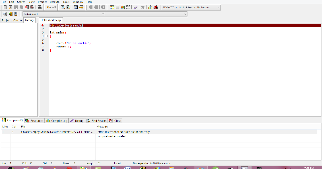Click the Close tab in the bottom panel
Screen dimensions: 322x169
pyautogui.click(x=115, y=121)
